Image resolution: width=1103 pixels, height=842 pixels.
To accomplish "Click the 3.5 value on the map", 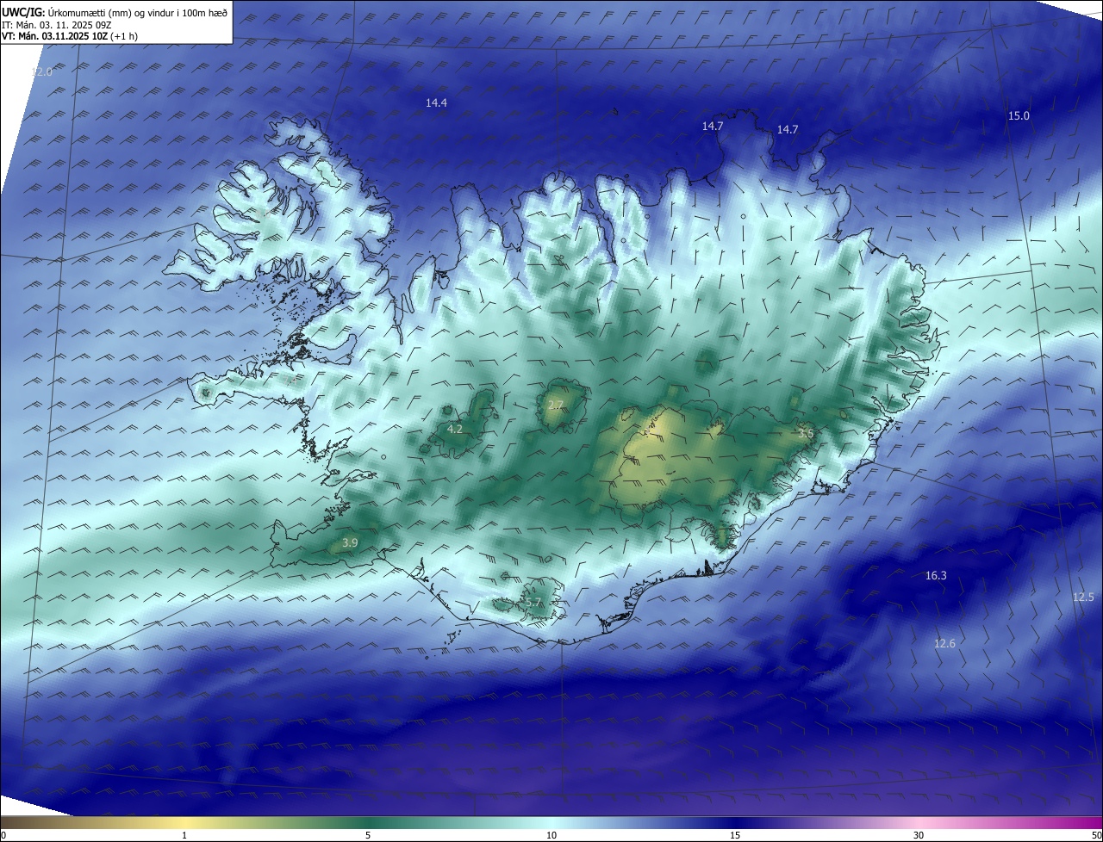I will [805, 435].
